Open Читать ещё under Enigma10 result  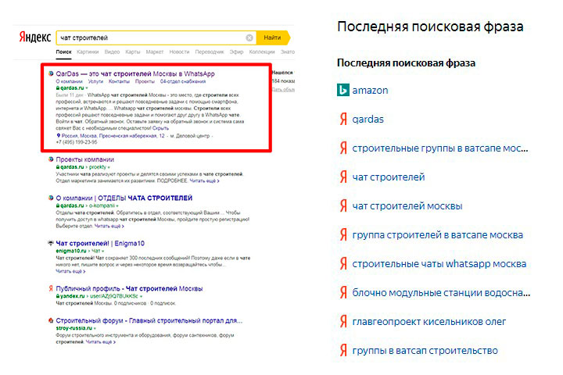(x=70, y=271)
